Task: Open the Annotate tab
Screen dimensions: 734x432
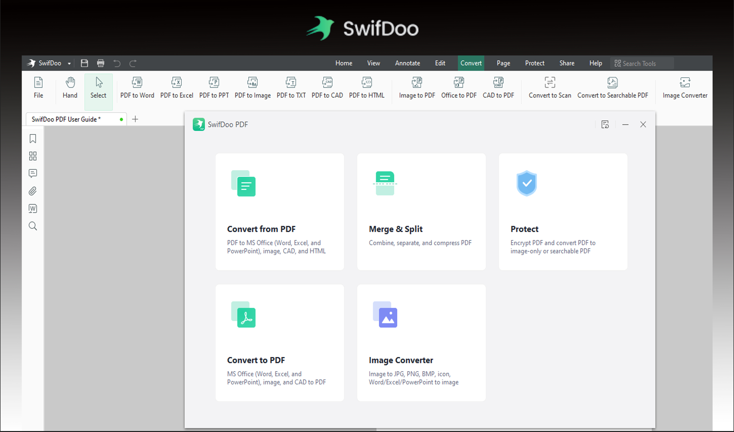Action: [x=407, y=63]
